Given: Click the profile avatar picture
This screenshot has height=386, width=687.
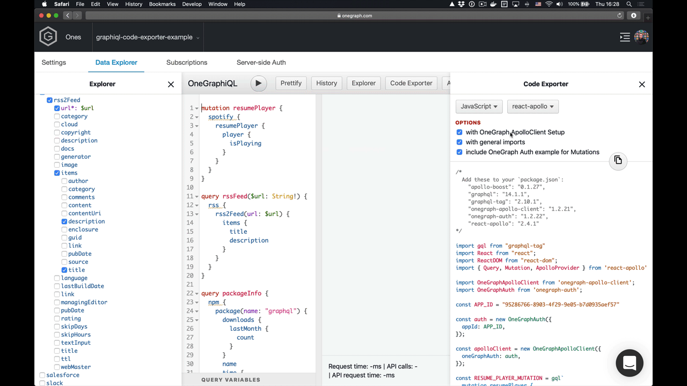Looking at the screenshot, I should pos(641,37).
